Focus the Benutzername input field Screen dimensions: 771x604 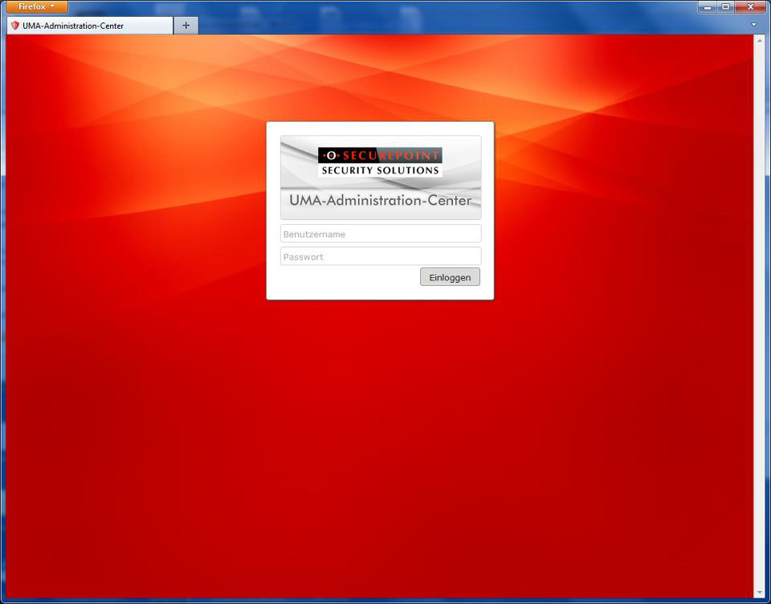[381, 234]
